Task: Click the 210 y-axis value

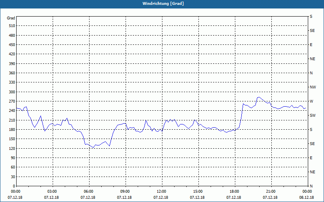Action: pos(12,120)
